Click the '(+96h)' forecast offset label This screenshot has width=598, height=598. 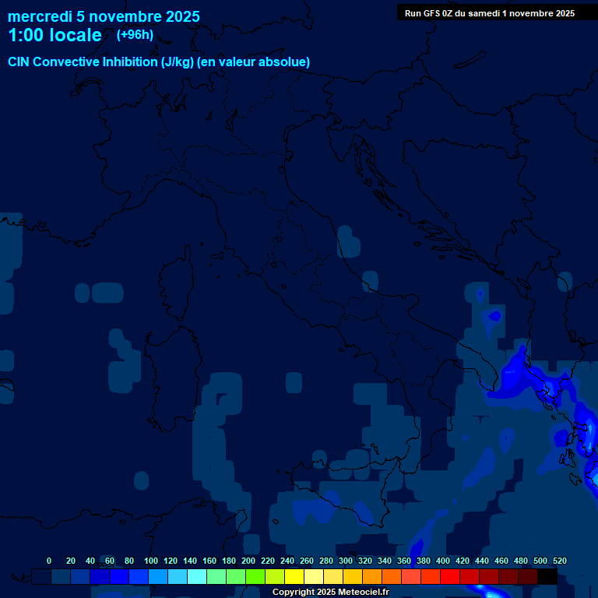pos(135,35)
